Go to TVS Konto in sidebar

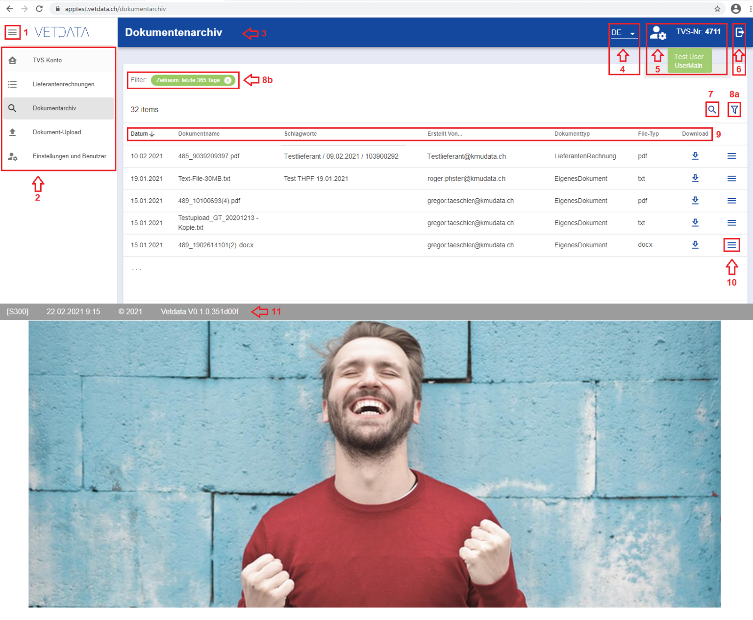47,60
